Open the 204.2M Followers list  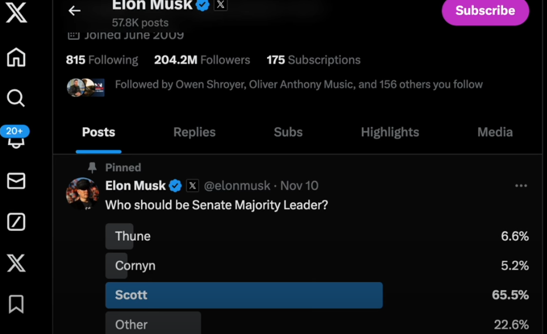pos(202,60)
